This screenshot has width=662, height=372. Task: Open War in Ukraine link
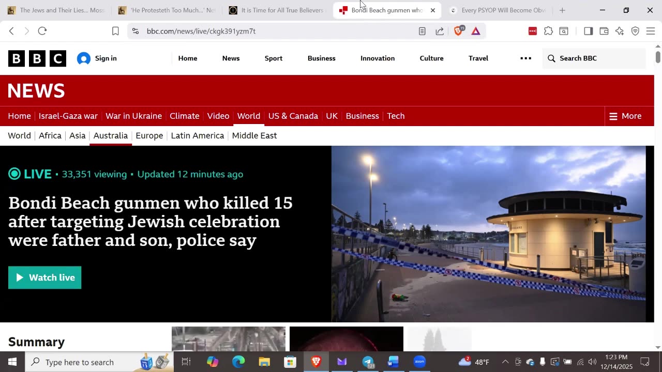134,116
